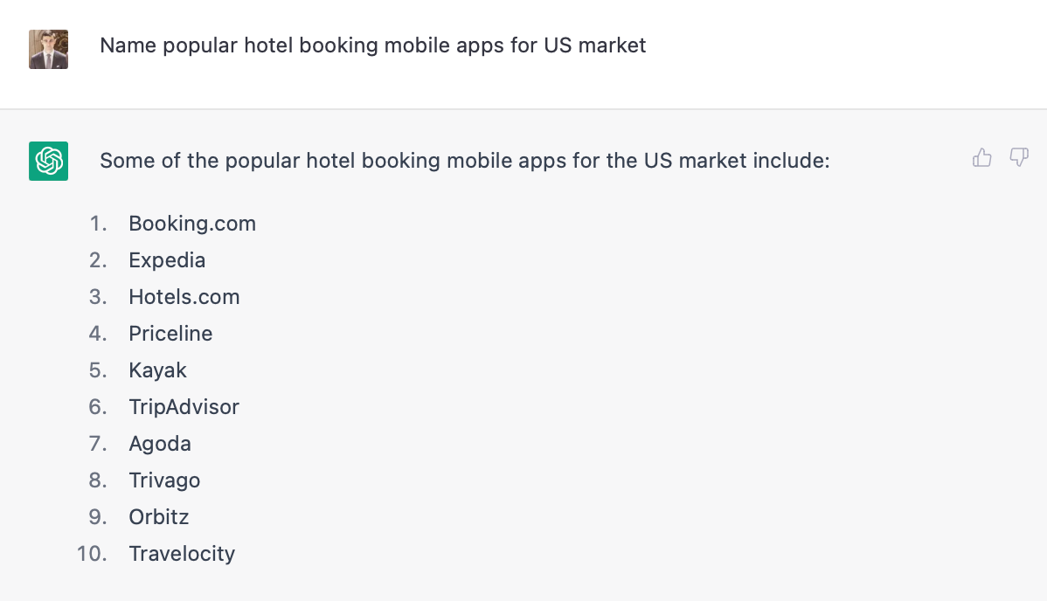
Task: Click the user profile photo
Action: point(48,49)
